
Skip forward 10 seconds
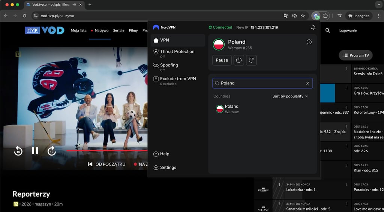coord(52,151)
